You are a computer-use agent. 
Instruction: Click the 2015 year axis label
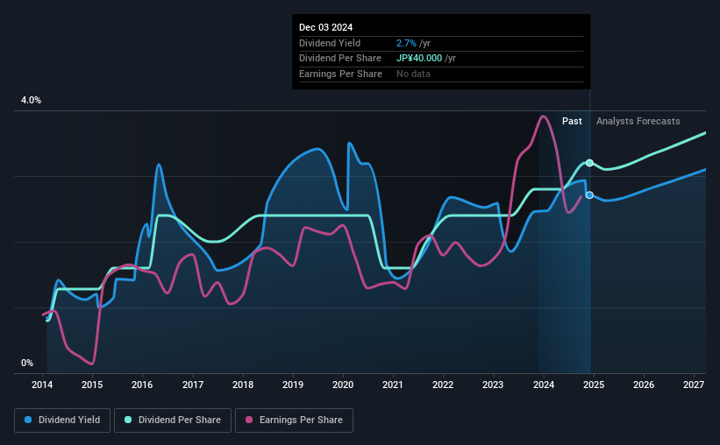click(x=92, y=385)
